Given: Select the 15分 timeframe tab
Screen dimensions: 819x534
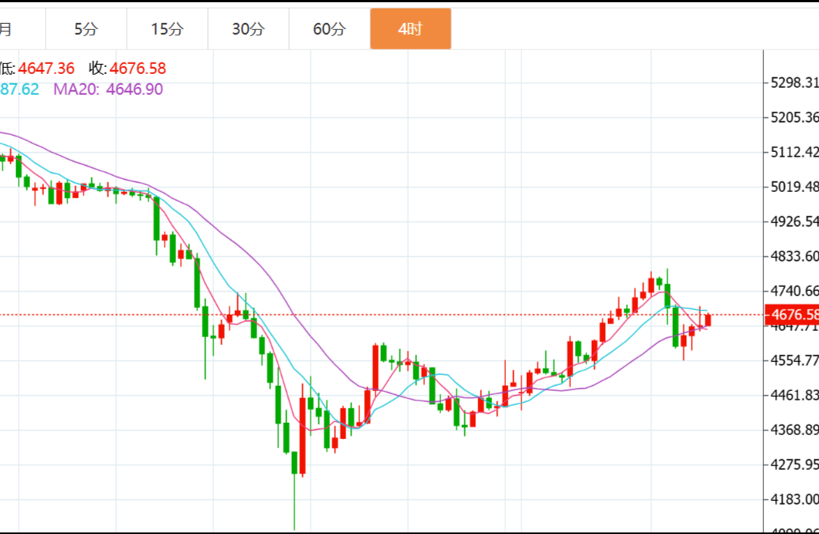Looking at the screenshot, I should click(x=167, y=29).
